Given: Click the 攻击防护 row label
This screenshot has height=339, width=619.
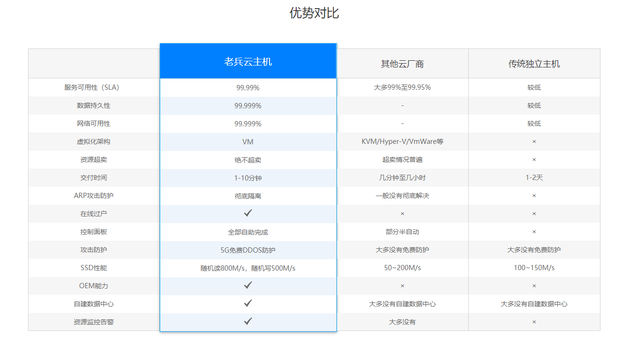Looking at the screenshot, I should coord(94,250).
